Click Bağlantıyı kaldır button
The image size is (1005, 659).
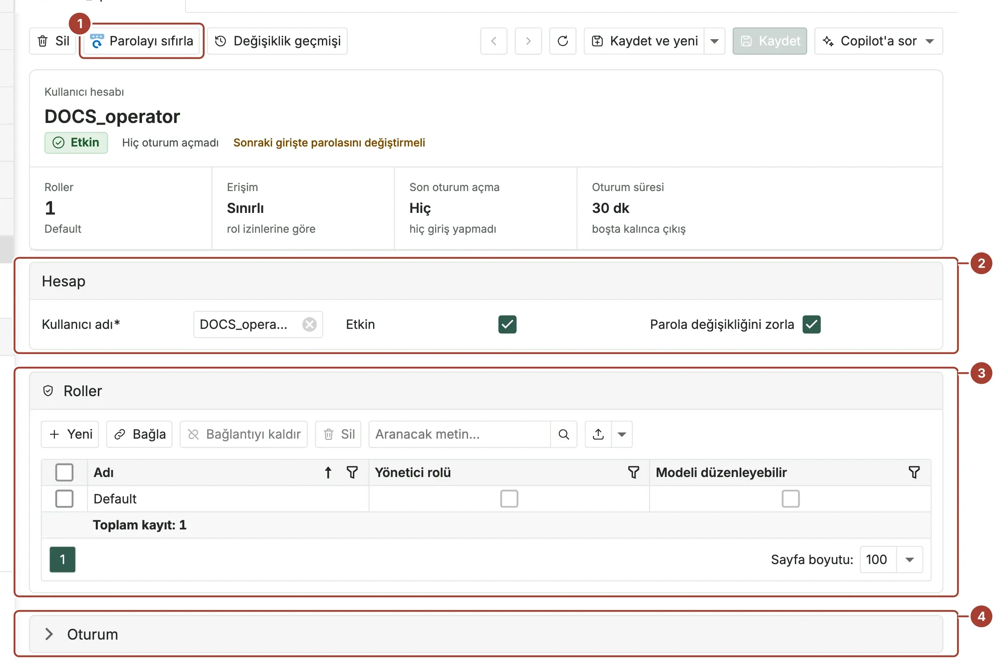244,435
